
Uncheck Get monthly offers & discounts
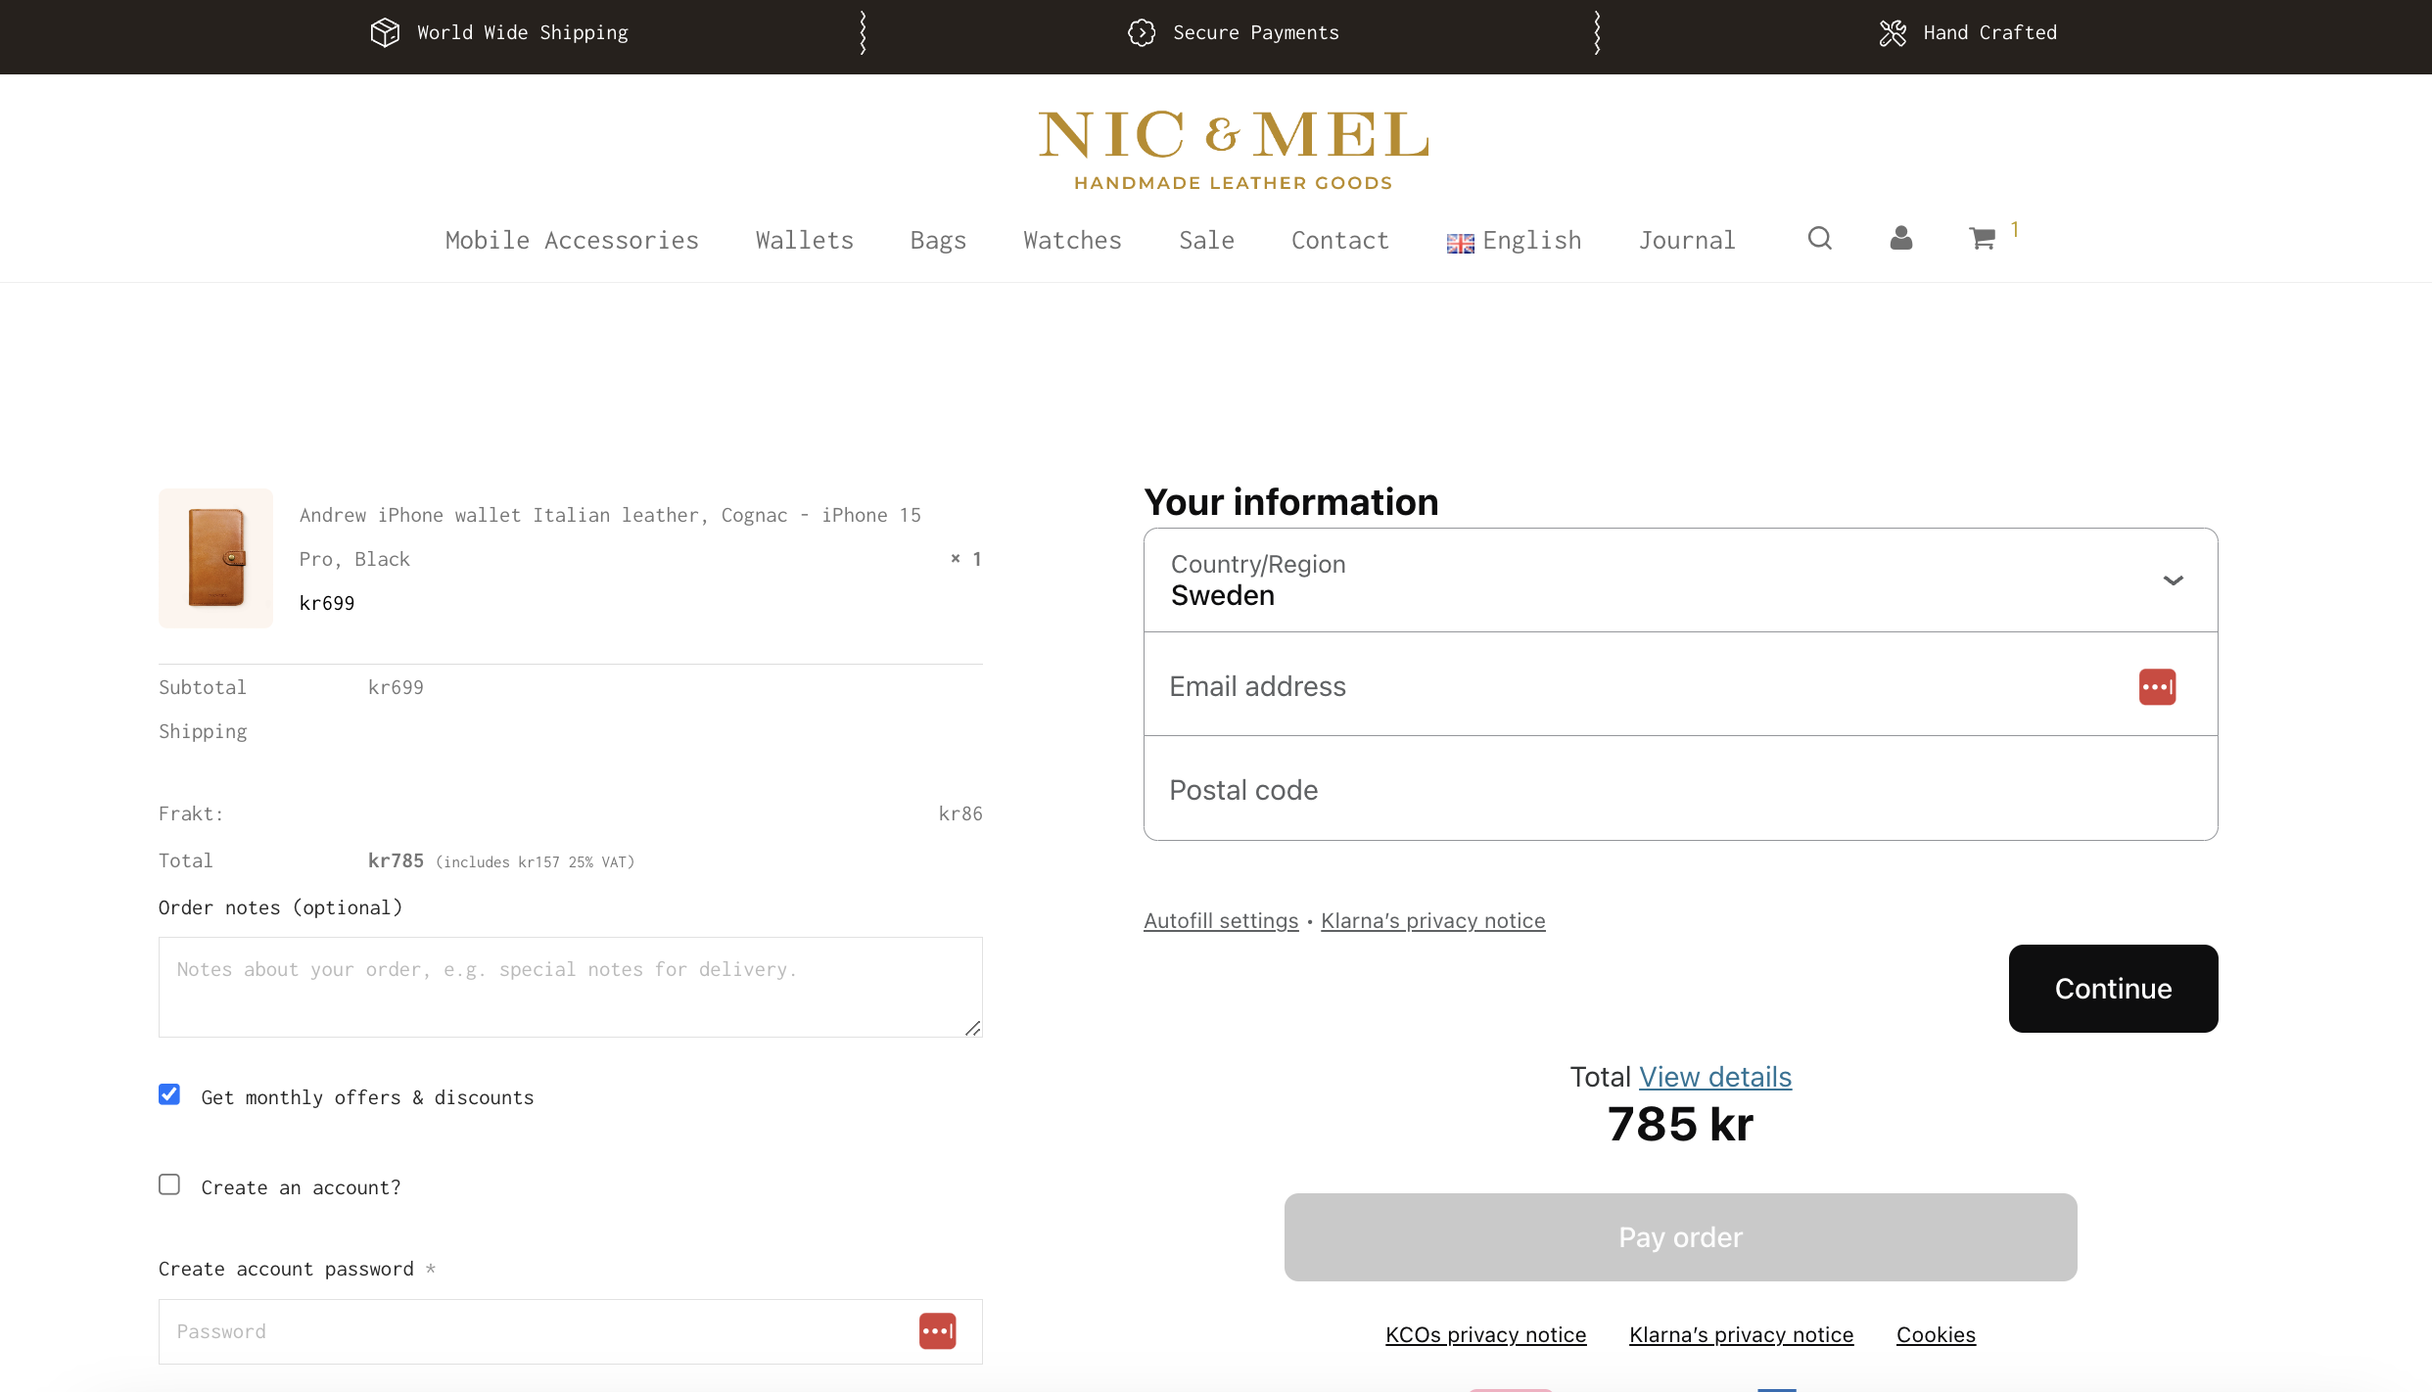click(x=169, y=1094)
